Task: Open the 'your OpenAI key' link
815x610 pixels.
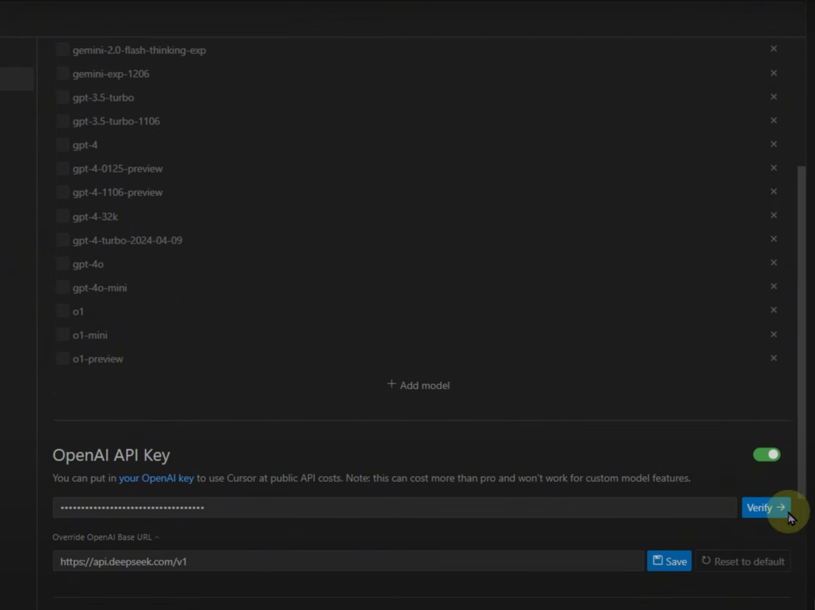Action: pos(156,478)
